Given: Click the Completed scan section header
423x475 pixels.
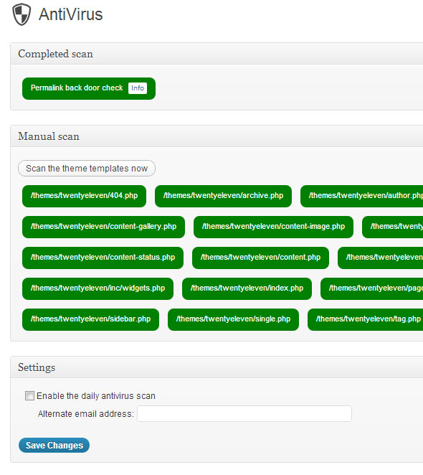Looking at the screenshot, I should [x=217, y=54].
